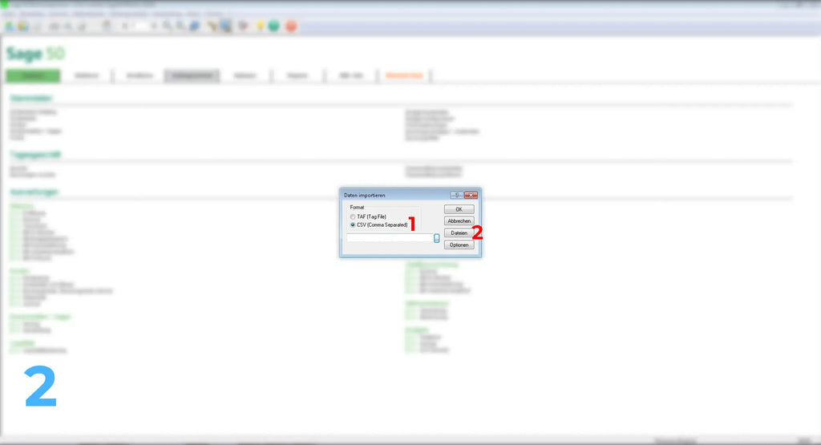
Task: Click the yellow lightbulb toolbar icon
Action: pos(260,26)
